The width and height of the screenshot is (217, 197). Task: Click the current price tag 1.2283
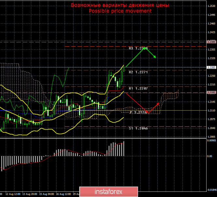[x=211, y=67]
